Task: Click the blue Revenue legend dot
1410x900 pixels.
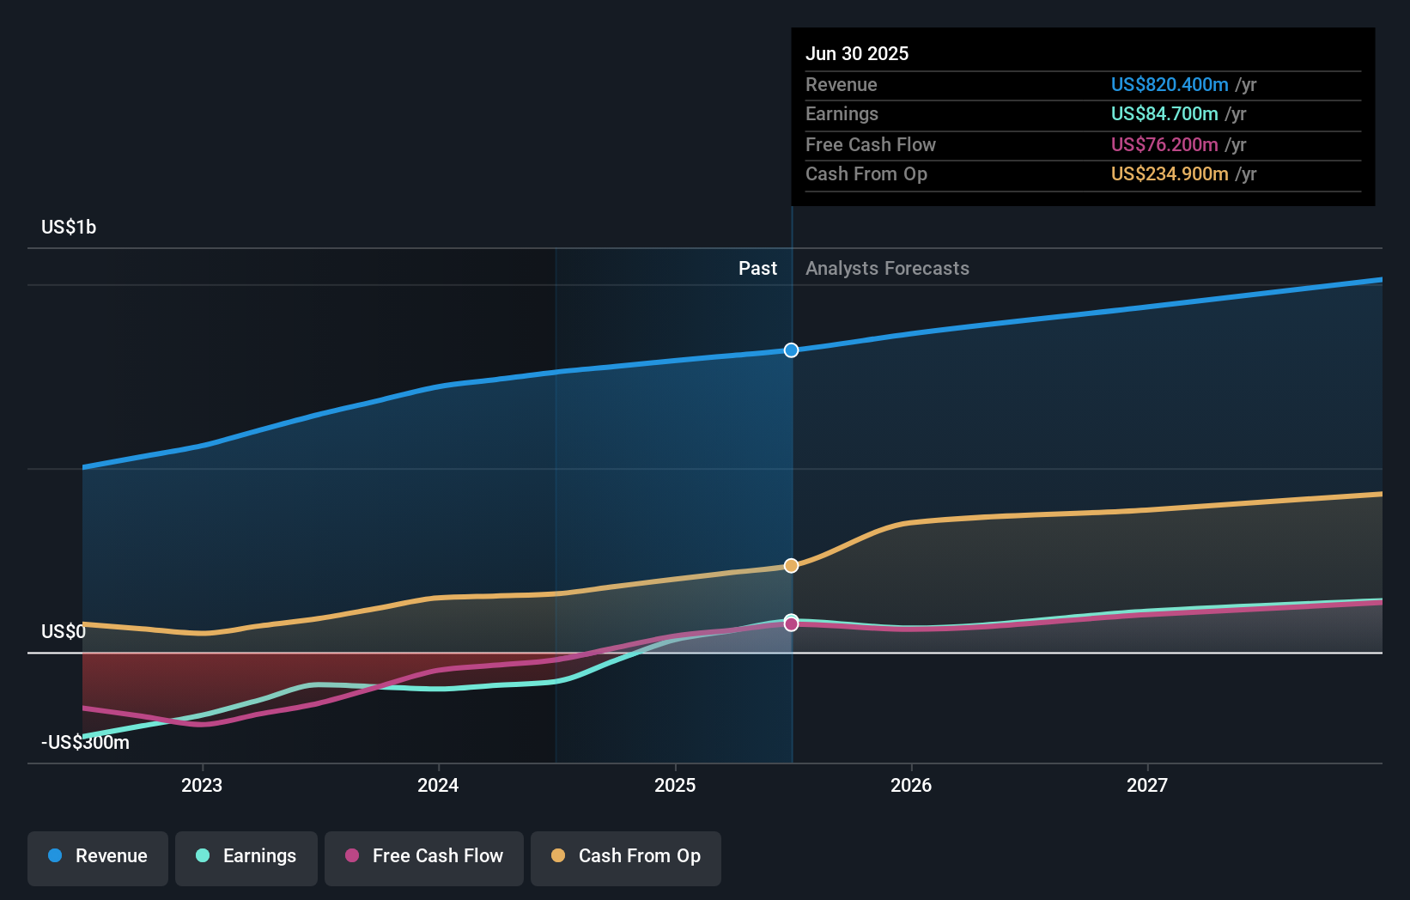Action: coord(54,856)
